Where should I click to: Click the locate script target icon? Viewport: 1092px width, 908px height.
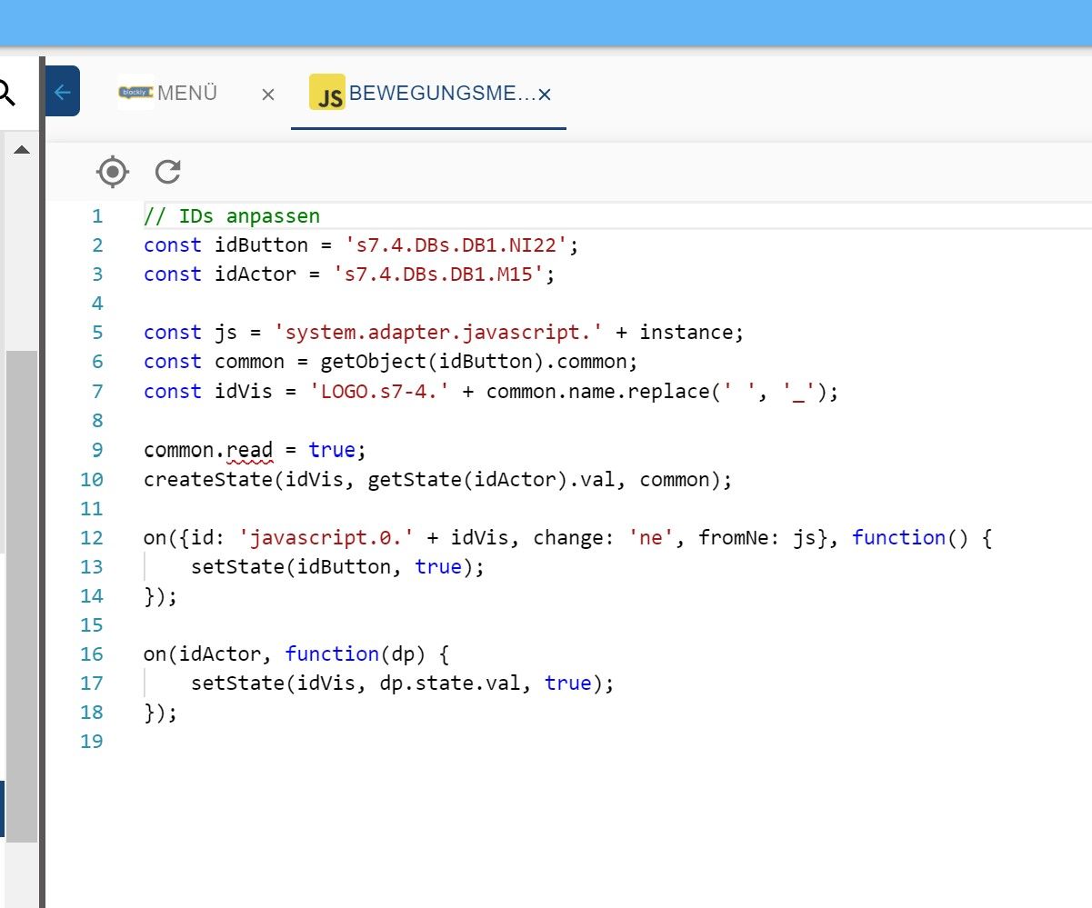[x=113, y=171]
